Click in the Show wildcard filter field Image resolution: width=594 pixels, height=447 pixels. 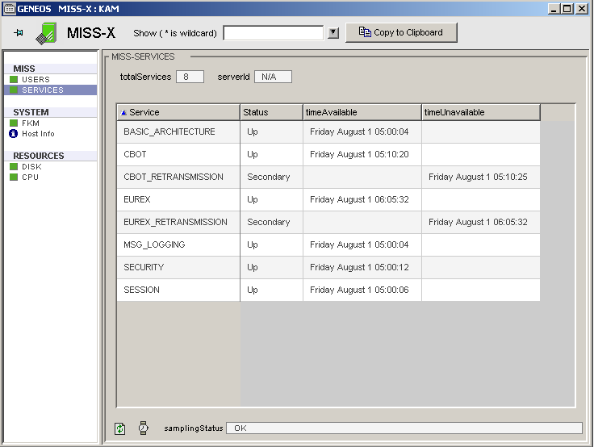tap(274, 33)
